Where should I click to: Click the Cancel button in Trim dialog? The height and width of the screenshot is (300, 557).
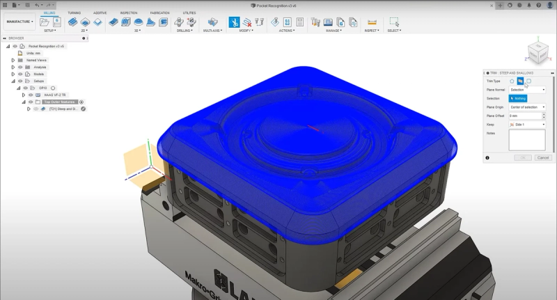click(543, 157)
